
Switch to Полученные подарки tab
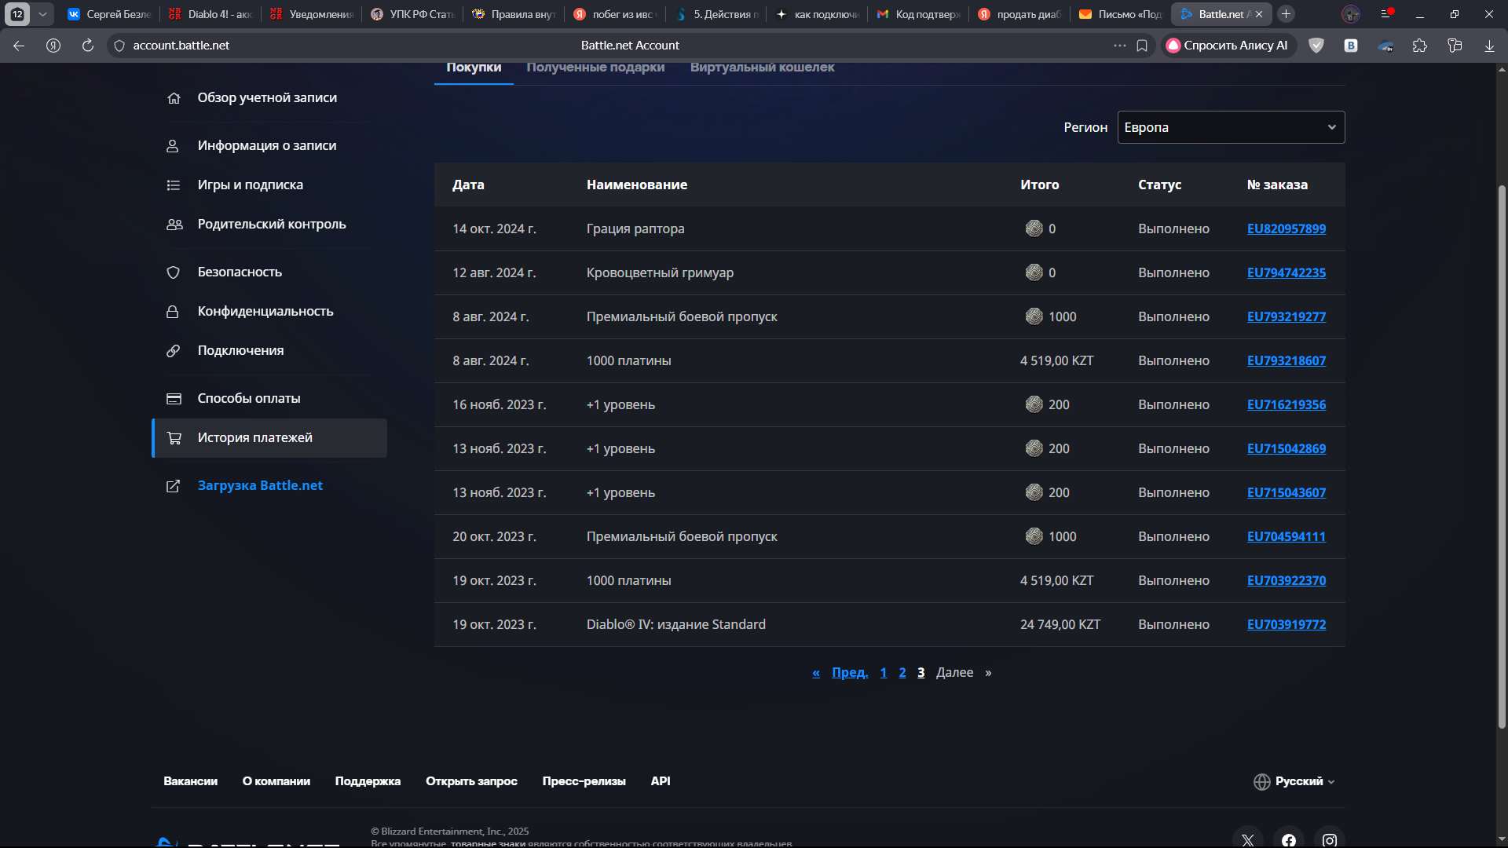coord(595,68)
